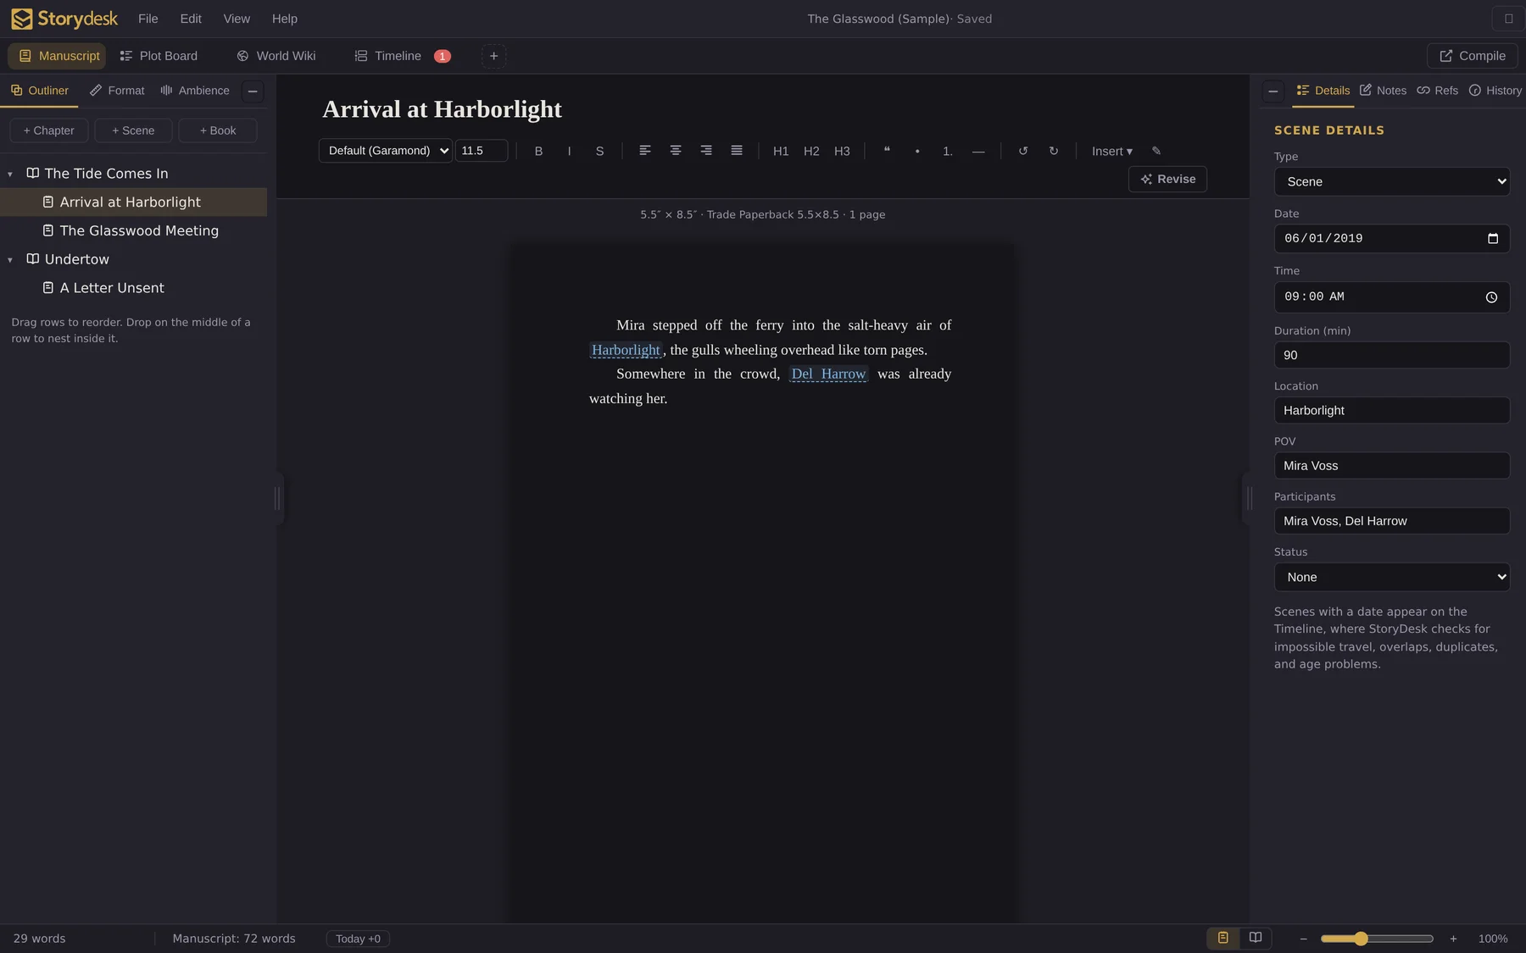Switch to two-page book view
1526x953 pixels.
pyautogui.click(x=1256, y=938)
